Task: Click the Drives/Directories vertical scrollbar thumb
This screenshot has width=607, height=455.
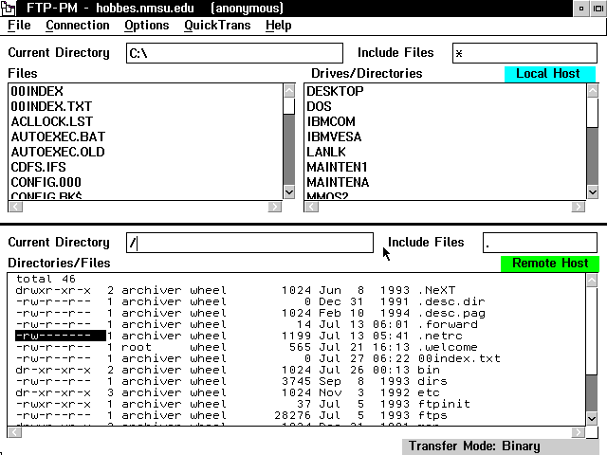Action: [593, 113]
